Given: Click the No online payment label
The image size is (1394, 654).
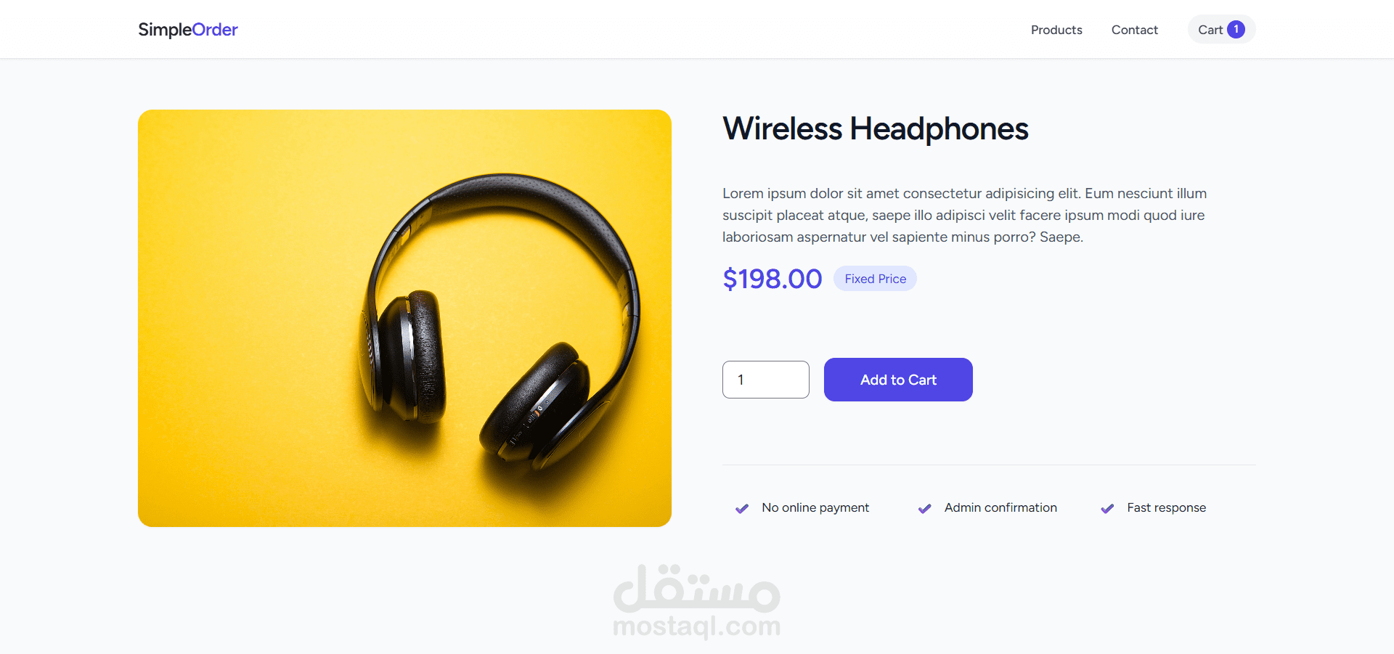Looking at the screenshot, I should pyautogui.click(x=815, y=508).
